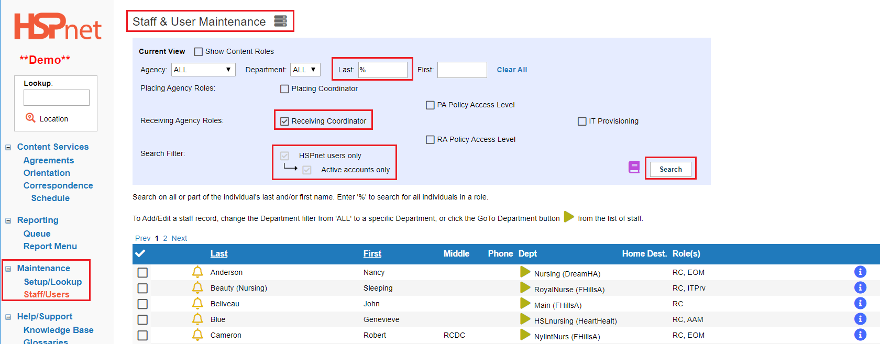Image resolution: width=880 pixels, height=344 pixels.
Task: Select the row checkbox for Beauty (Nursing)
Action: coord(142,288)
